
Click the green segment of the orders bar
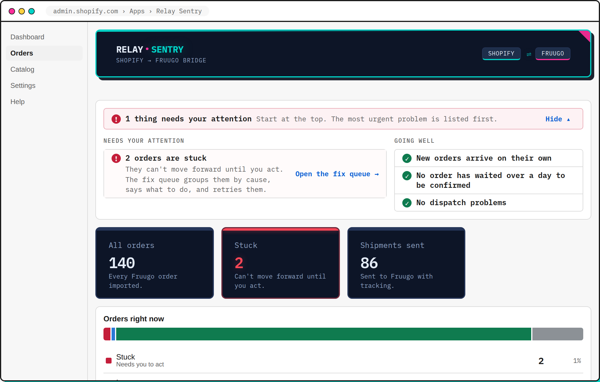[324, 334]
